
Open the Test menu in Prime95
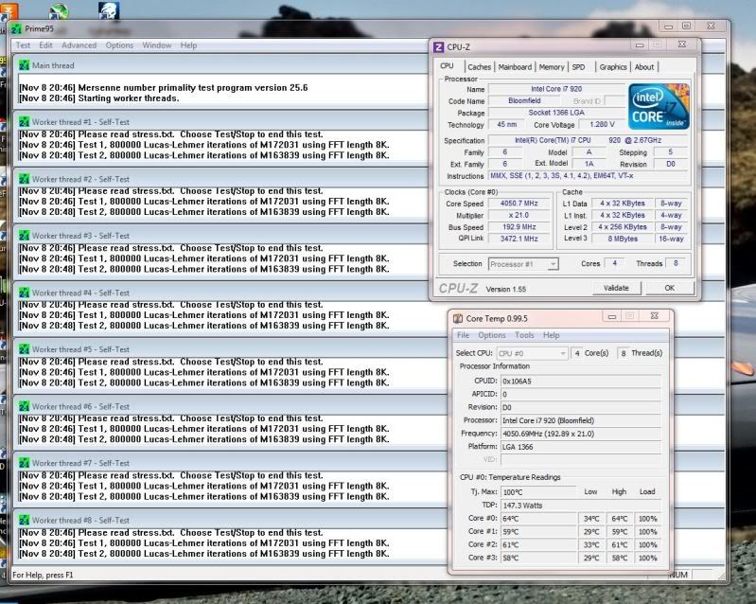coord(23,45)
